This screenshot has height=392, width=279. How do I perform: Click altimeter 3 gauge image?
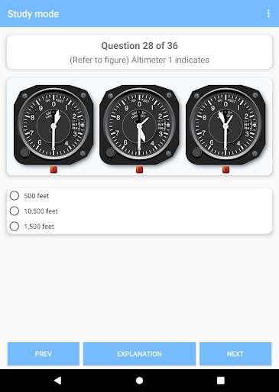[225, 125]
